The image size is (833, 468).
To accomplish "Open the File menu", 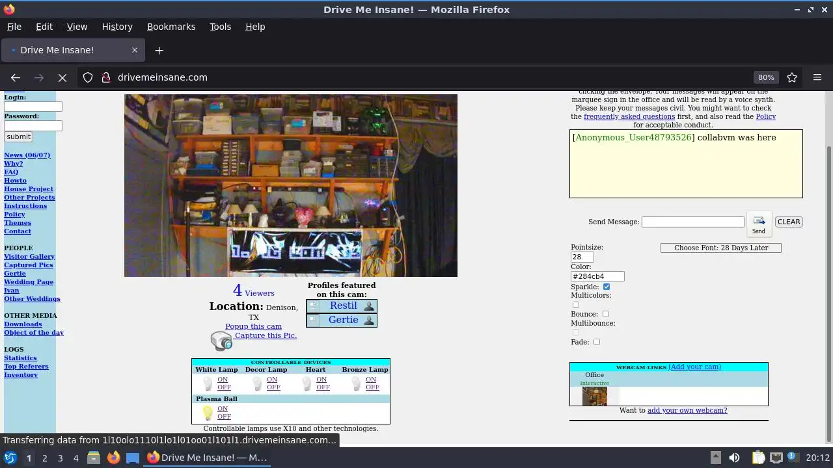I will pyautogui.click(x=14, y=27).
